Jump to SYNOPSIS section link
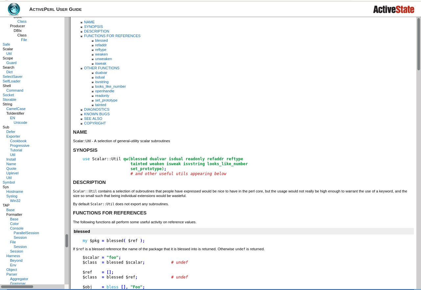This screenshot has height=290, width=421. pos(93,27)
